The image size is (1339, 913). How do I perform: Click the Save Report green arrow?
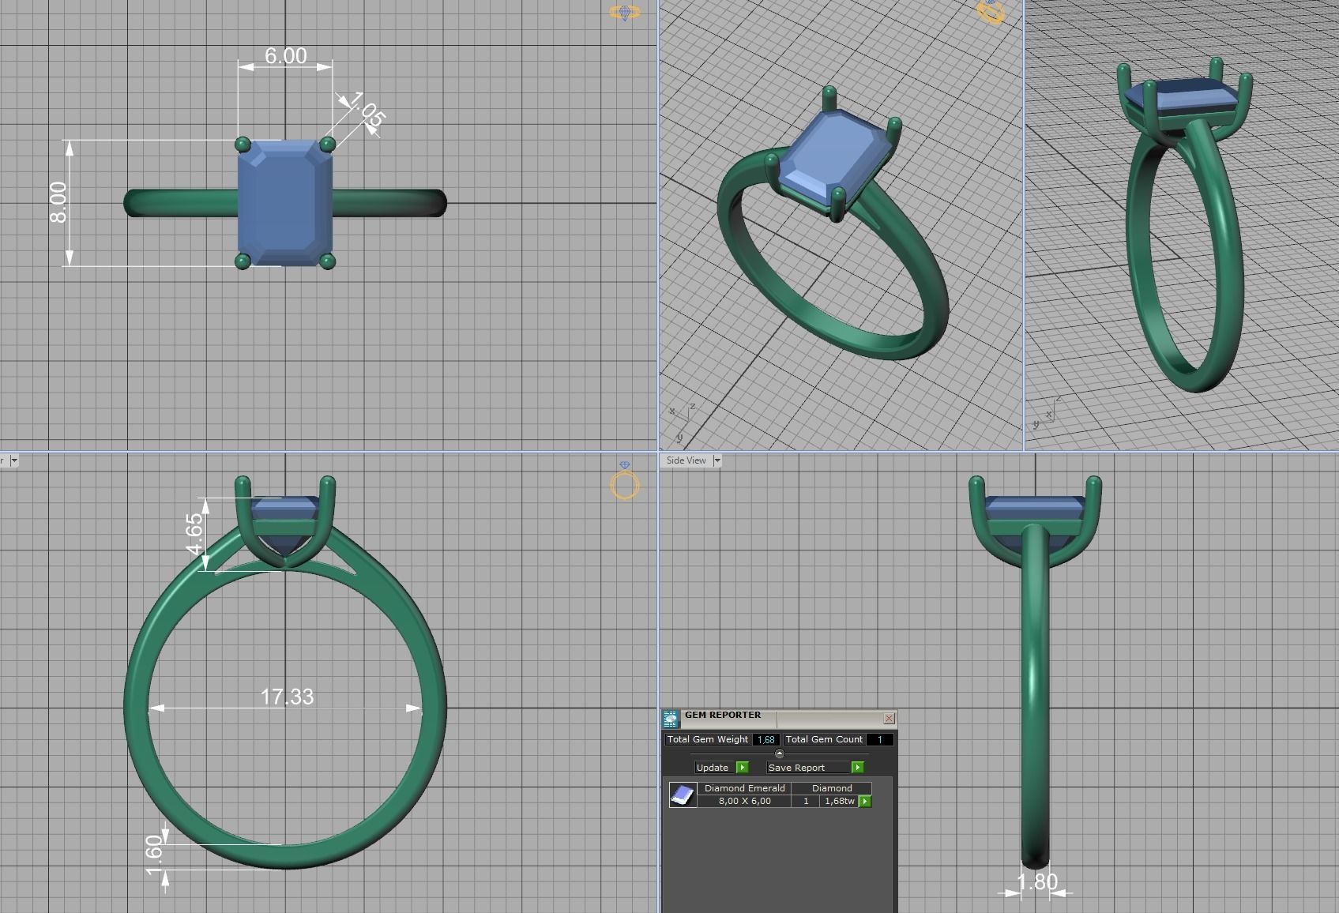[857, 767]
